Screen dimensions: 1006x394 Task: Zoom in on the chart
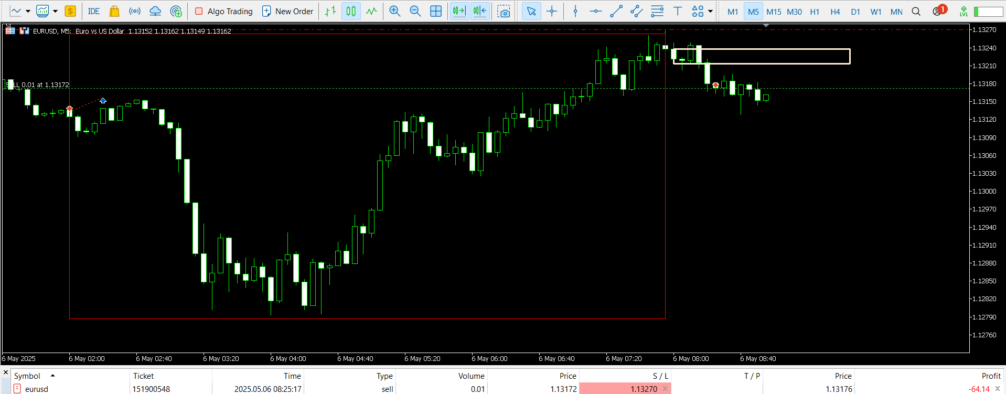pos(394,11)
